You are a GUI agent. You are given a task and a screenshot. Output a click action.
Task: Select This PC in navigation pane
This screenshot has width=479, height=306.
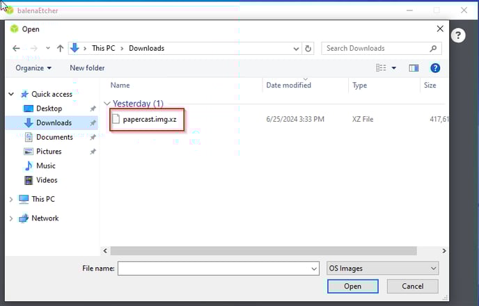(x=43, y=199)
